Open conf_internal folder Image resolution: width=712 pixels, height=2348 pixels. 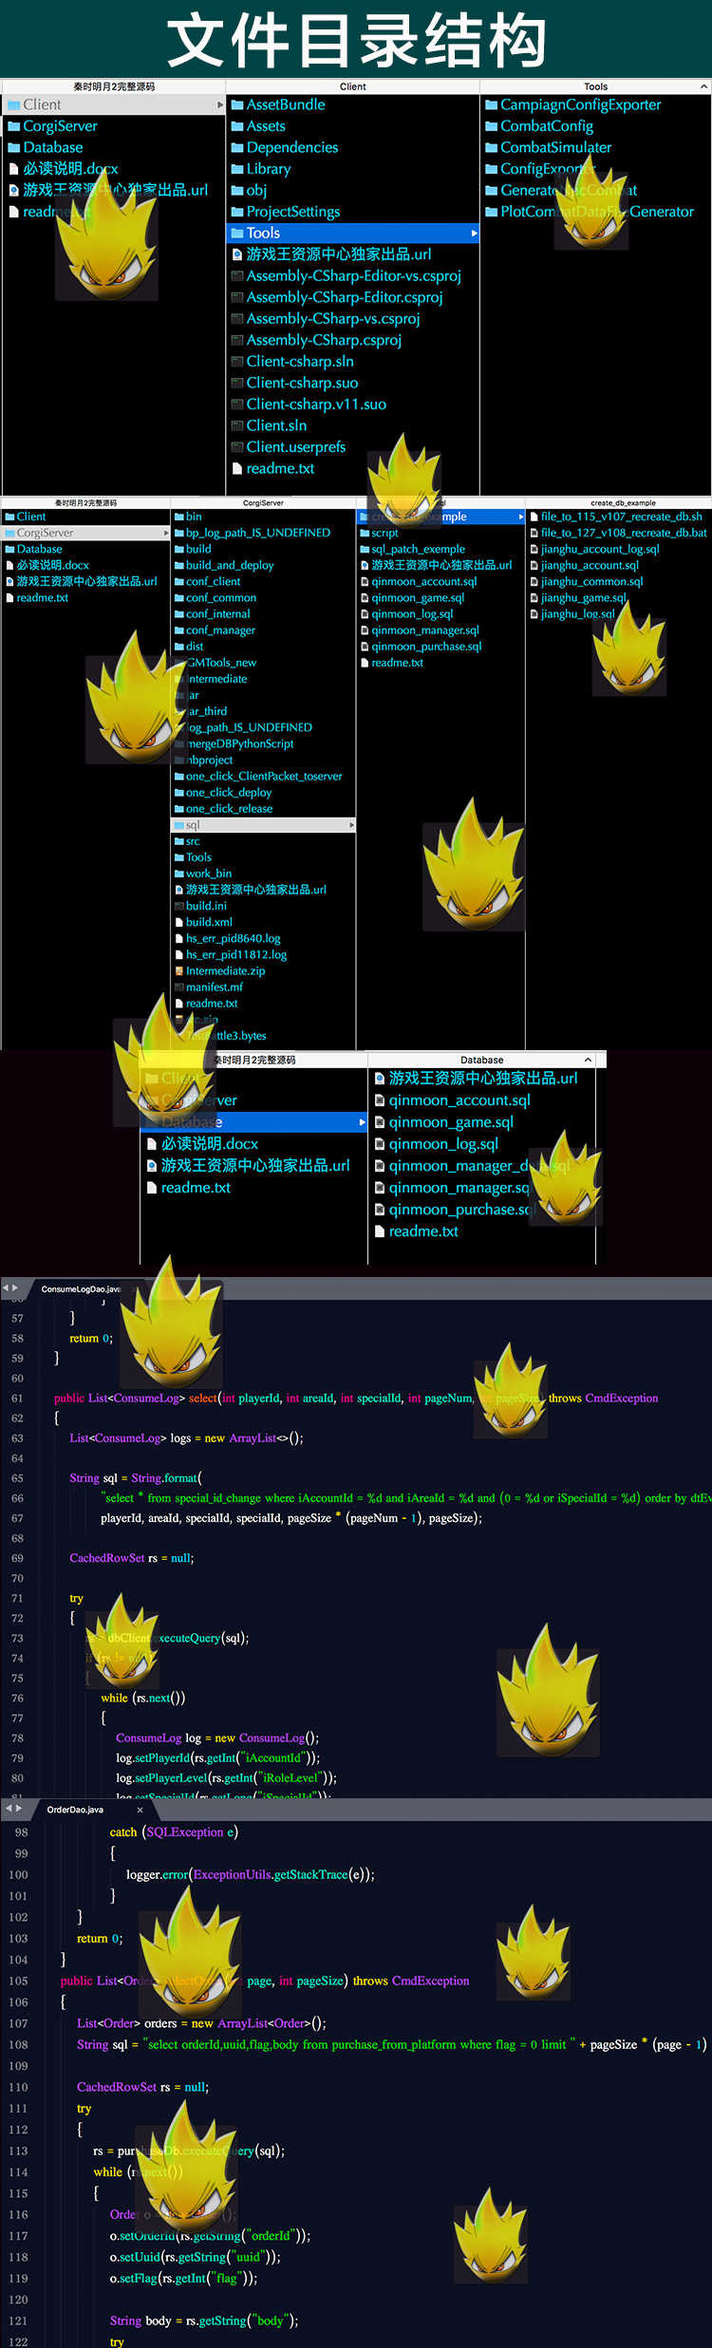click(218, 614)
